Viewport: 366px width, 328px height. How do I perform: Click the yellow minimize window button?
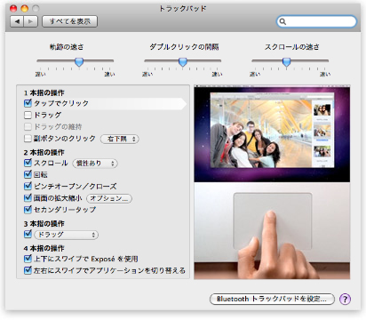pyautogui.click(x=24, y=8)
